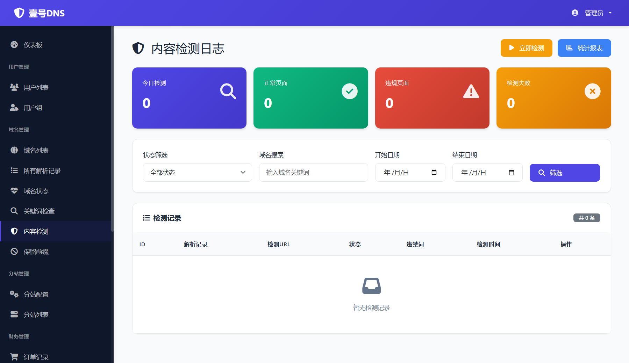Navigate to 保留前缀 in sidebar
This screenshot has height=363, width=629.
(x=36, y=252)
